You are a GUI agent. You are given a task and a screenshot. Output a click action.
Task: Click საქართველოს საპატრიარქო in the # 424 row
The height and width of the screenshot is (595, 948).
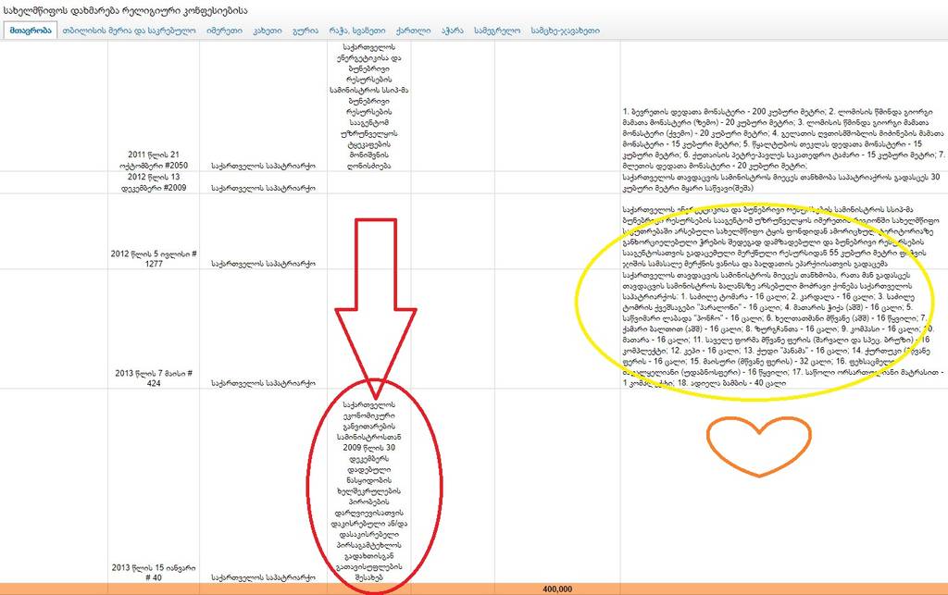(x=264, y=384)
